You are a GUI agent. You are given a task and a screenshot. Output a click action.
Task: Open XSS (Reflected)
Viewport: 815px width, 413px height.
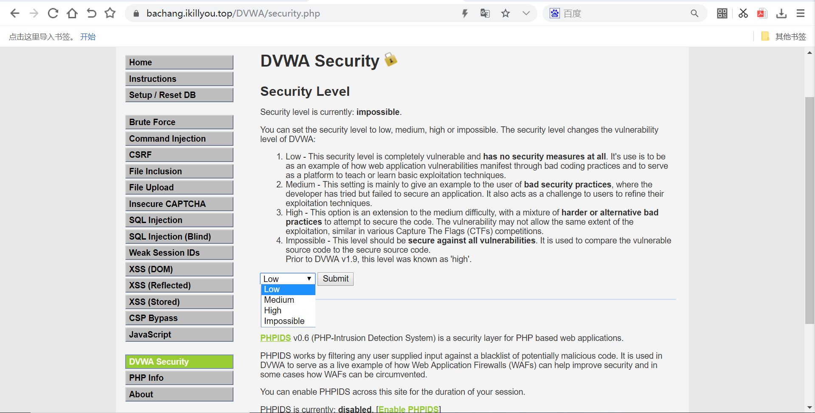click(179, 285)
